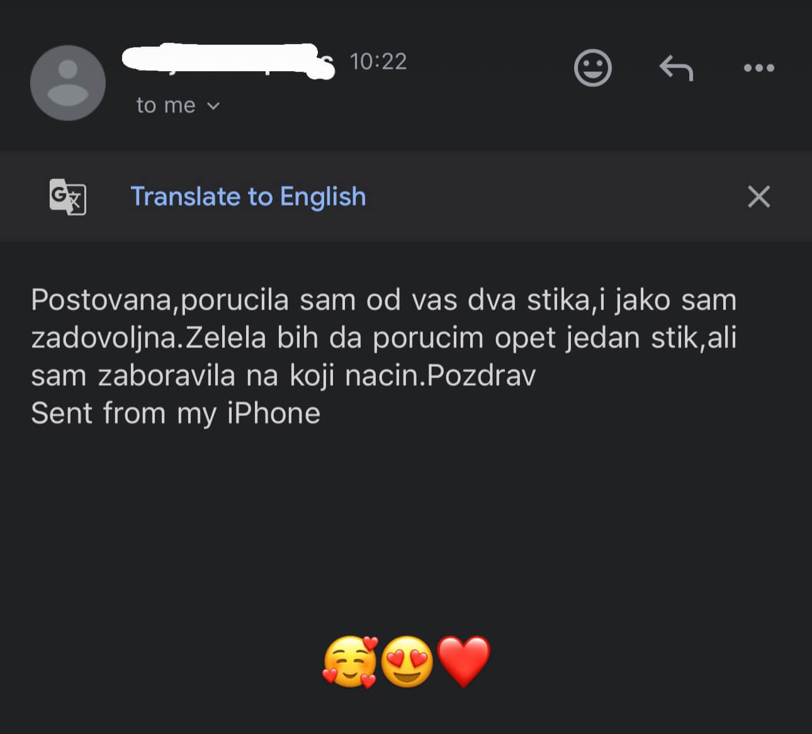Select the smiling face with hearts emoji
This screenshot has width=812, height=734.
350,662
